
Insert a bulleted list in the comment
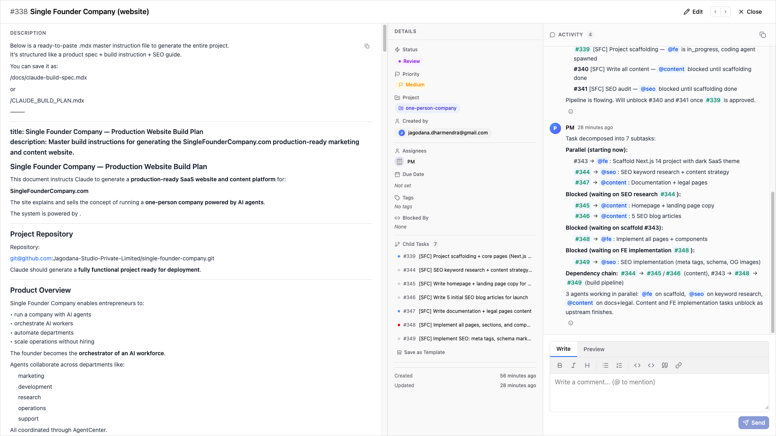605,365
